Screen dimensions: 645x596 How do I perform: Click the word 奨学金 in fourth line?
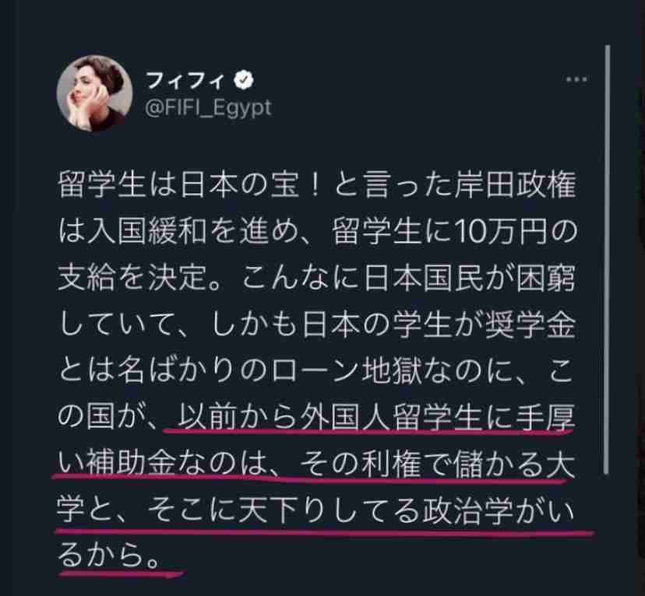point(530,324)
